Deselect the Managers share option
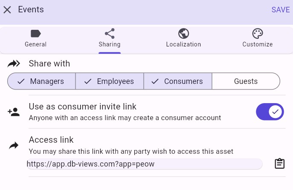The image size is (293, 190). 41,81
